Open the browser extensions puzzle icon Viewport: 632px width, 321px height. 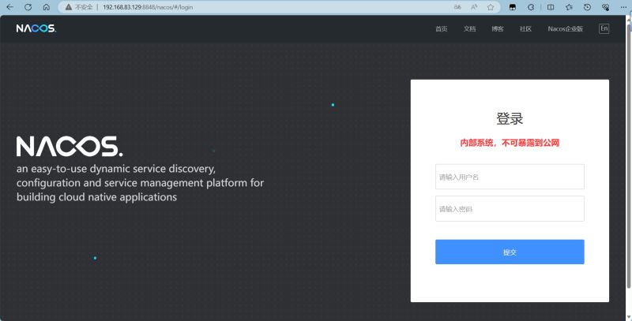tap(531, 7)
